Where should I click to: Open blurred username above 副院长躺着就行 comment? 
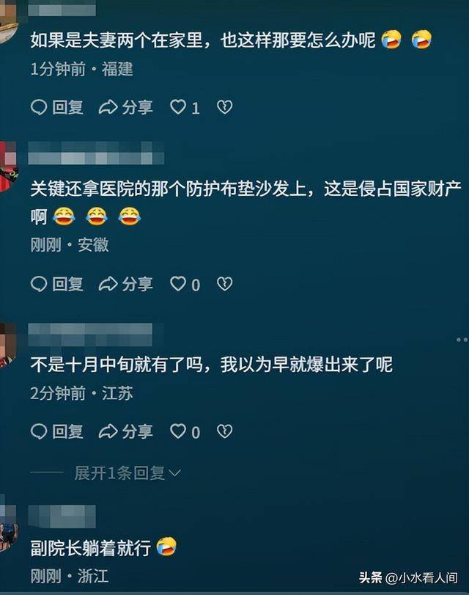62,516
